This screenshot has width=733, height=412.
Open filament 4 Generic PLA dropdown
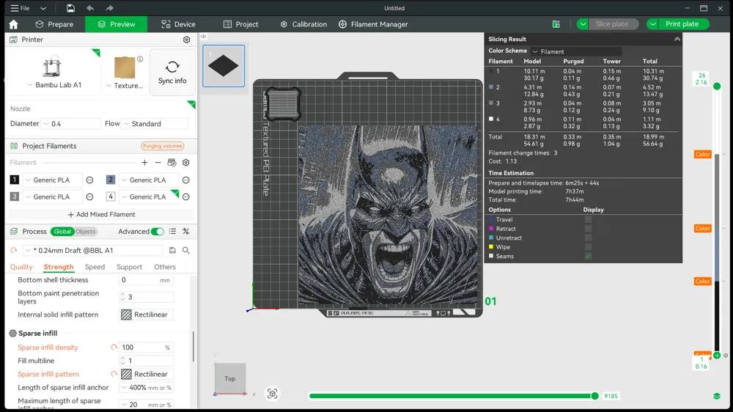tap(149, 197)
